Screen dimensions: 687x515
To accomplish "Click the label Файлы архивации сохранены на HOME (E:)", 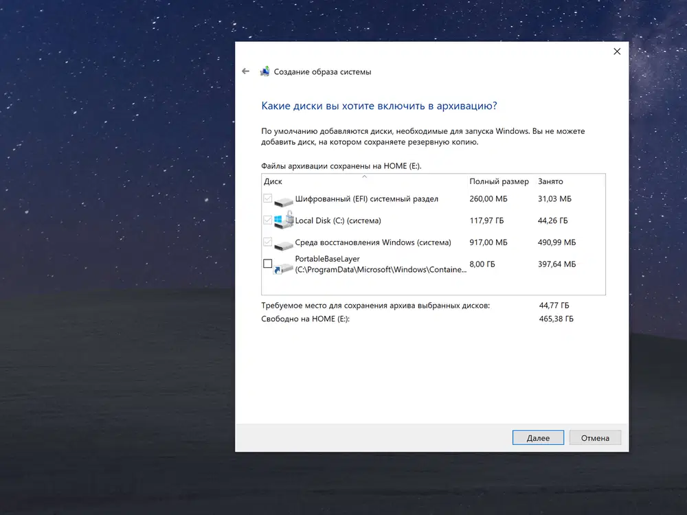I will [341, 166].
